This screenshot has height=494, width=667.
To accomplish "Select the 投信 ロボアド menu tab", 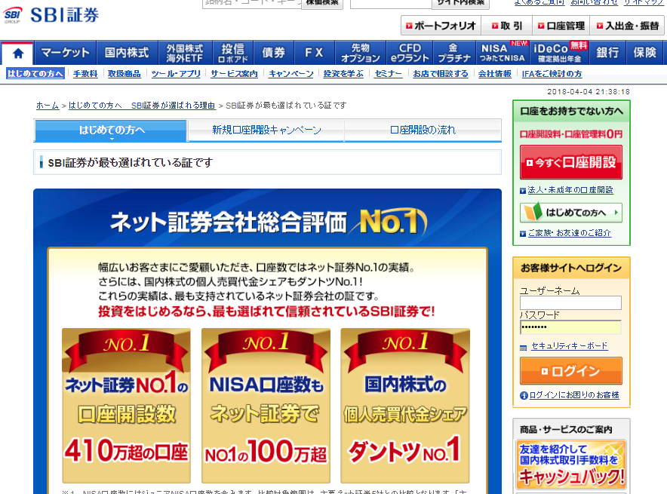I will point(232,53).
